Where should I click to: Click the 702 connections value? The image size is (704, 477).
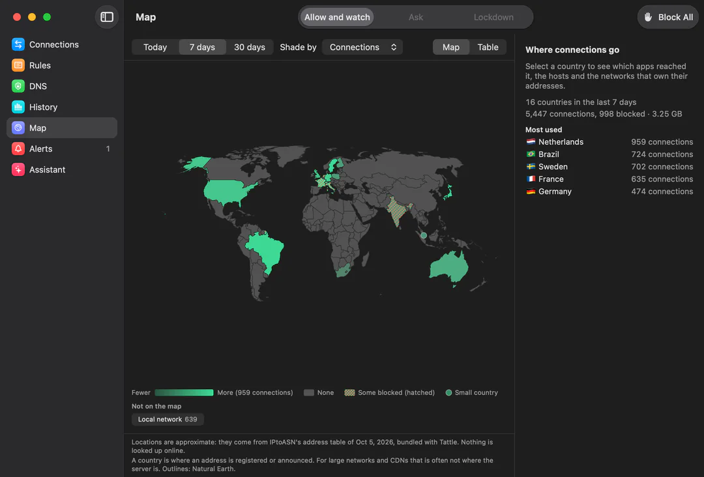click(662, 166)
